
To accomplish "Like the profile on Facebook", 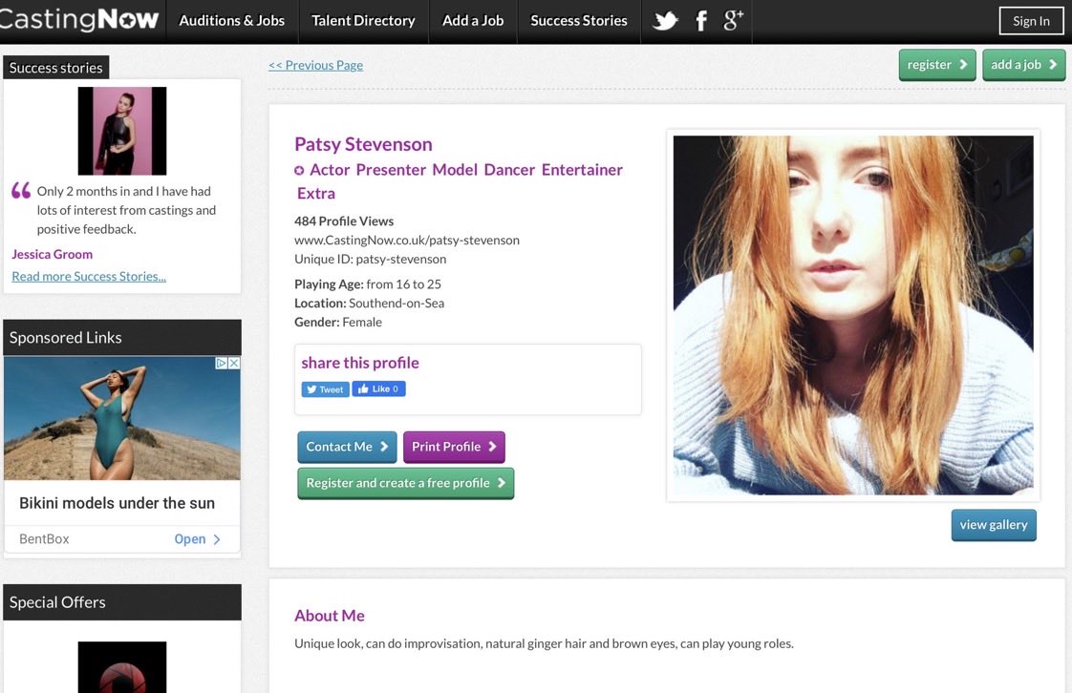I will pos(378,389).
